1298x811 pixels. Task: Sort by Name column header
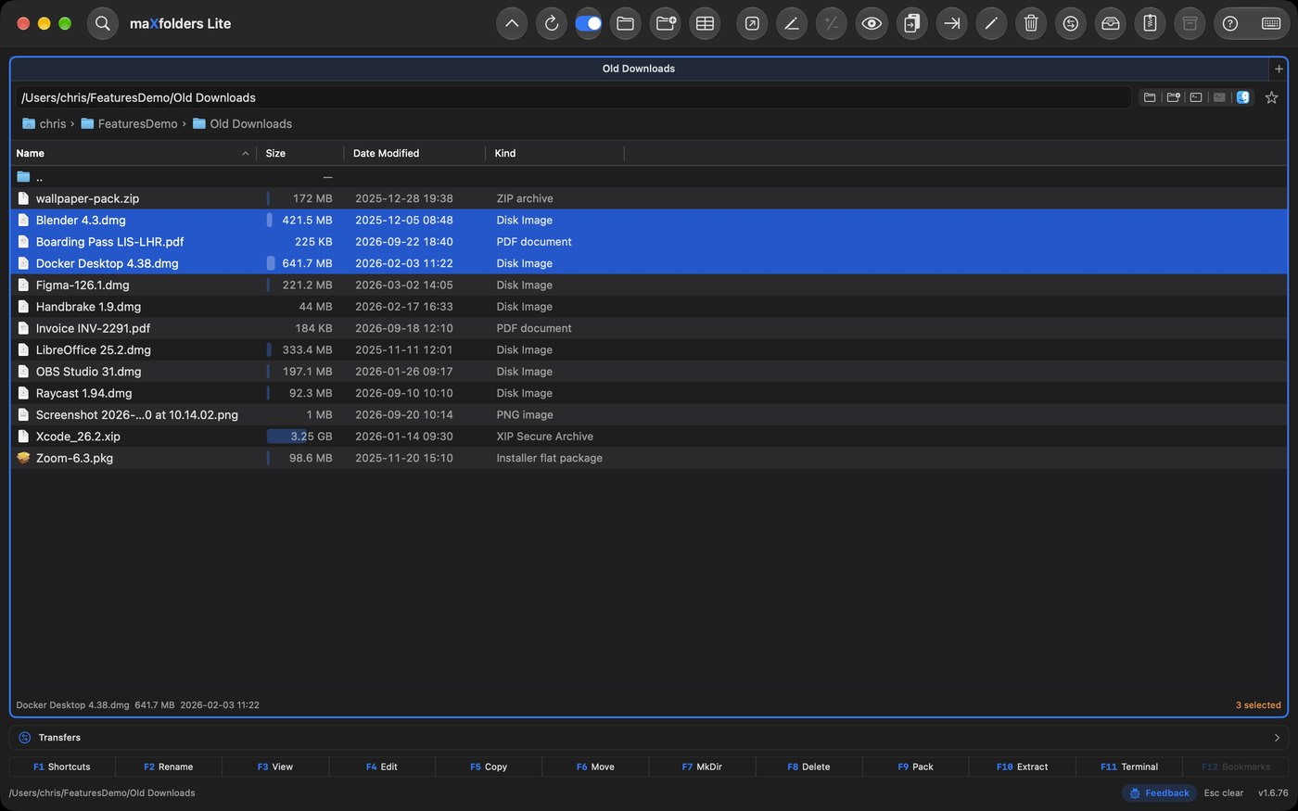(x=134, y=153)
